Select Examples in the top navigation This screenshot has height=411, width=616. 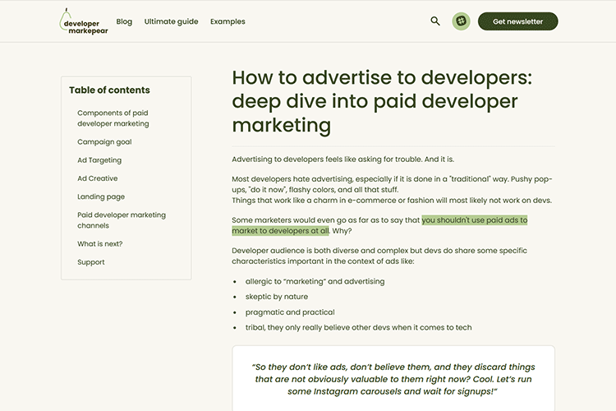[x=228, y=21]
